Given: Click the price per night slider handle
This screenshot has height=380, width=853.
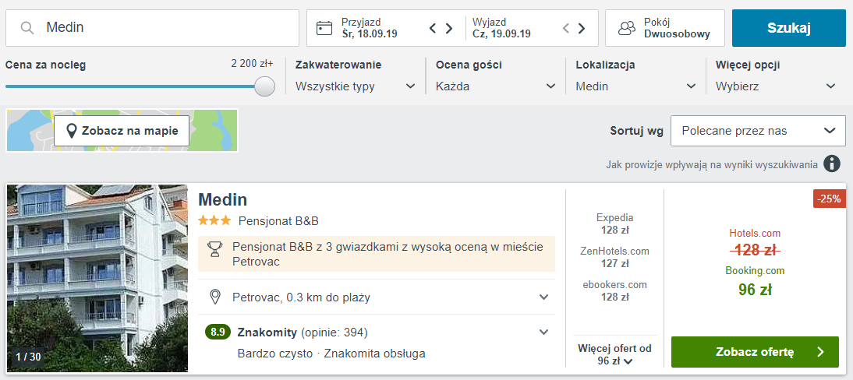Looking at the screenshot, I should pos(265,86).
